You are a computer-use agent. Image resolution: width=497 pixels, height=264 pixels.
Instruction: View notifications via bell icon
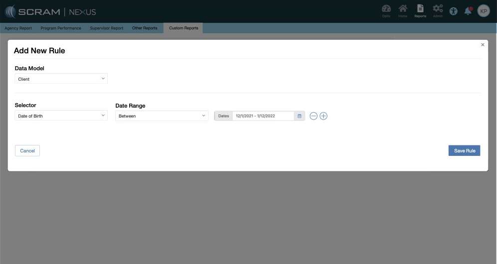[x=468, y=11]
